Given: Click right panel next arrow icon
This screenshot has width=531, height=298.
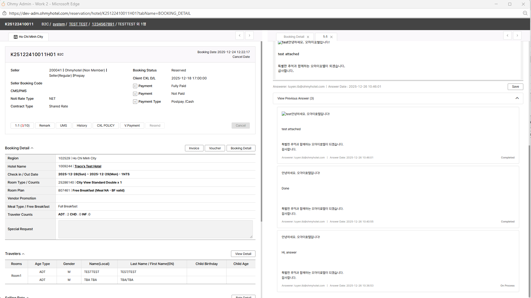Looking at the screenshot, I should [517, 35].
